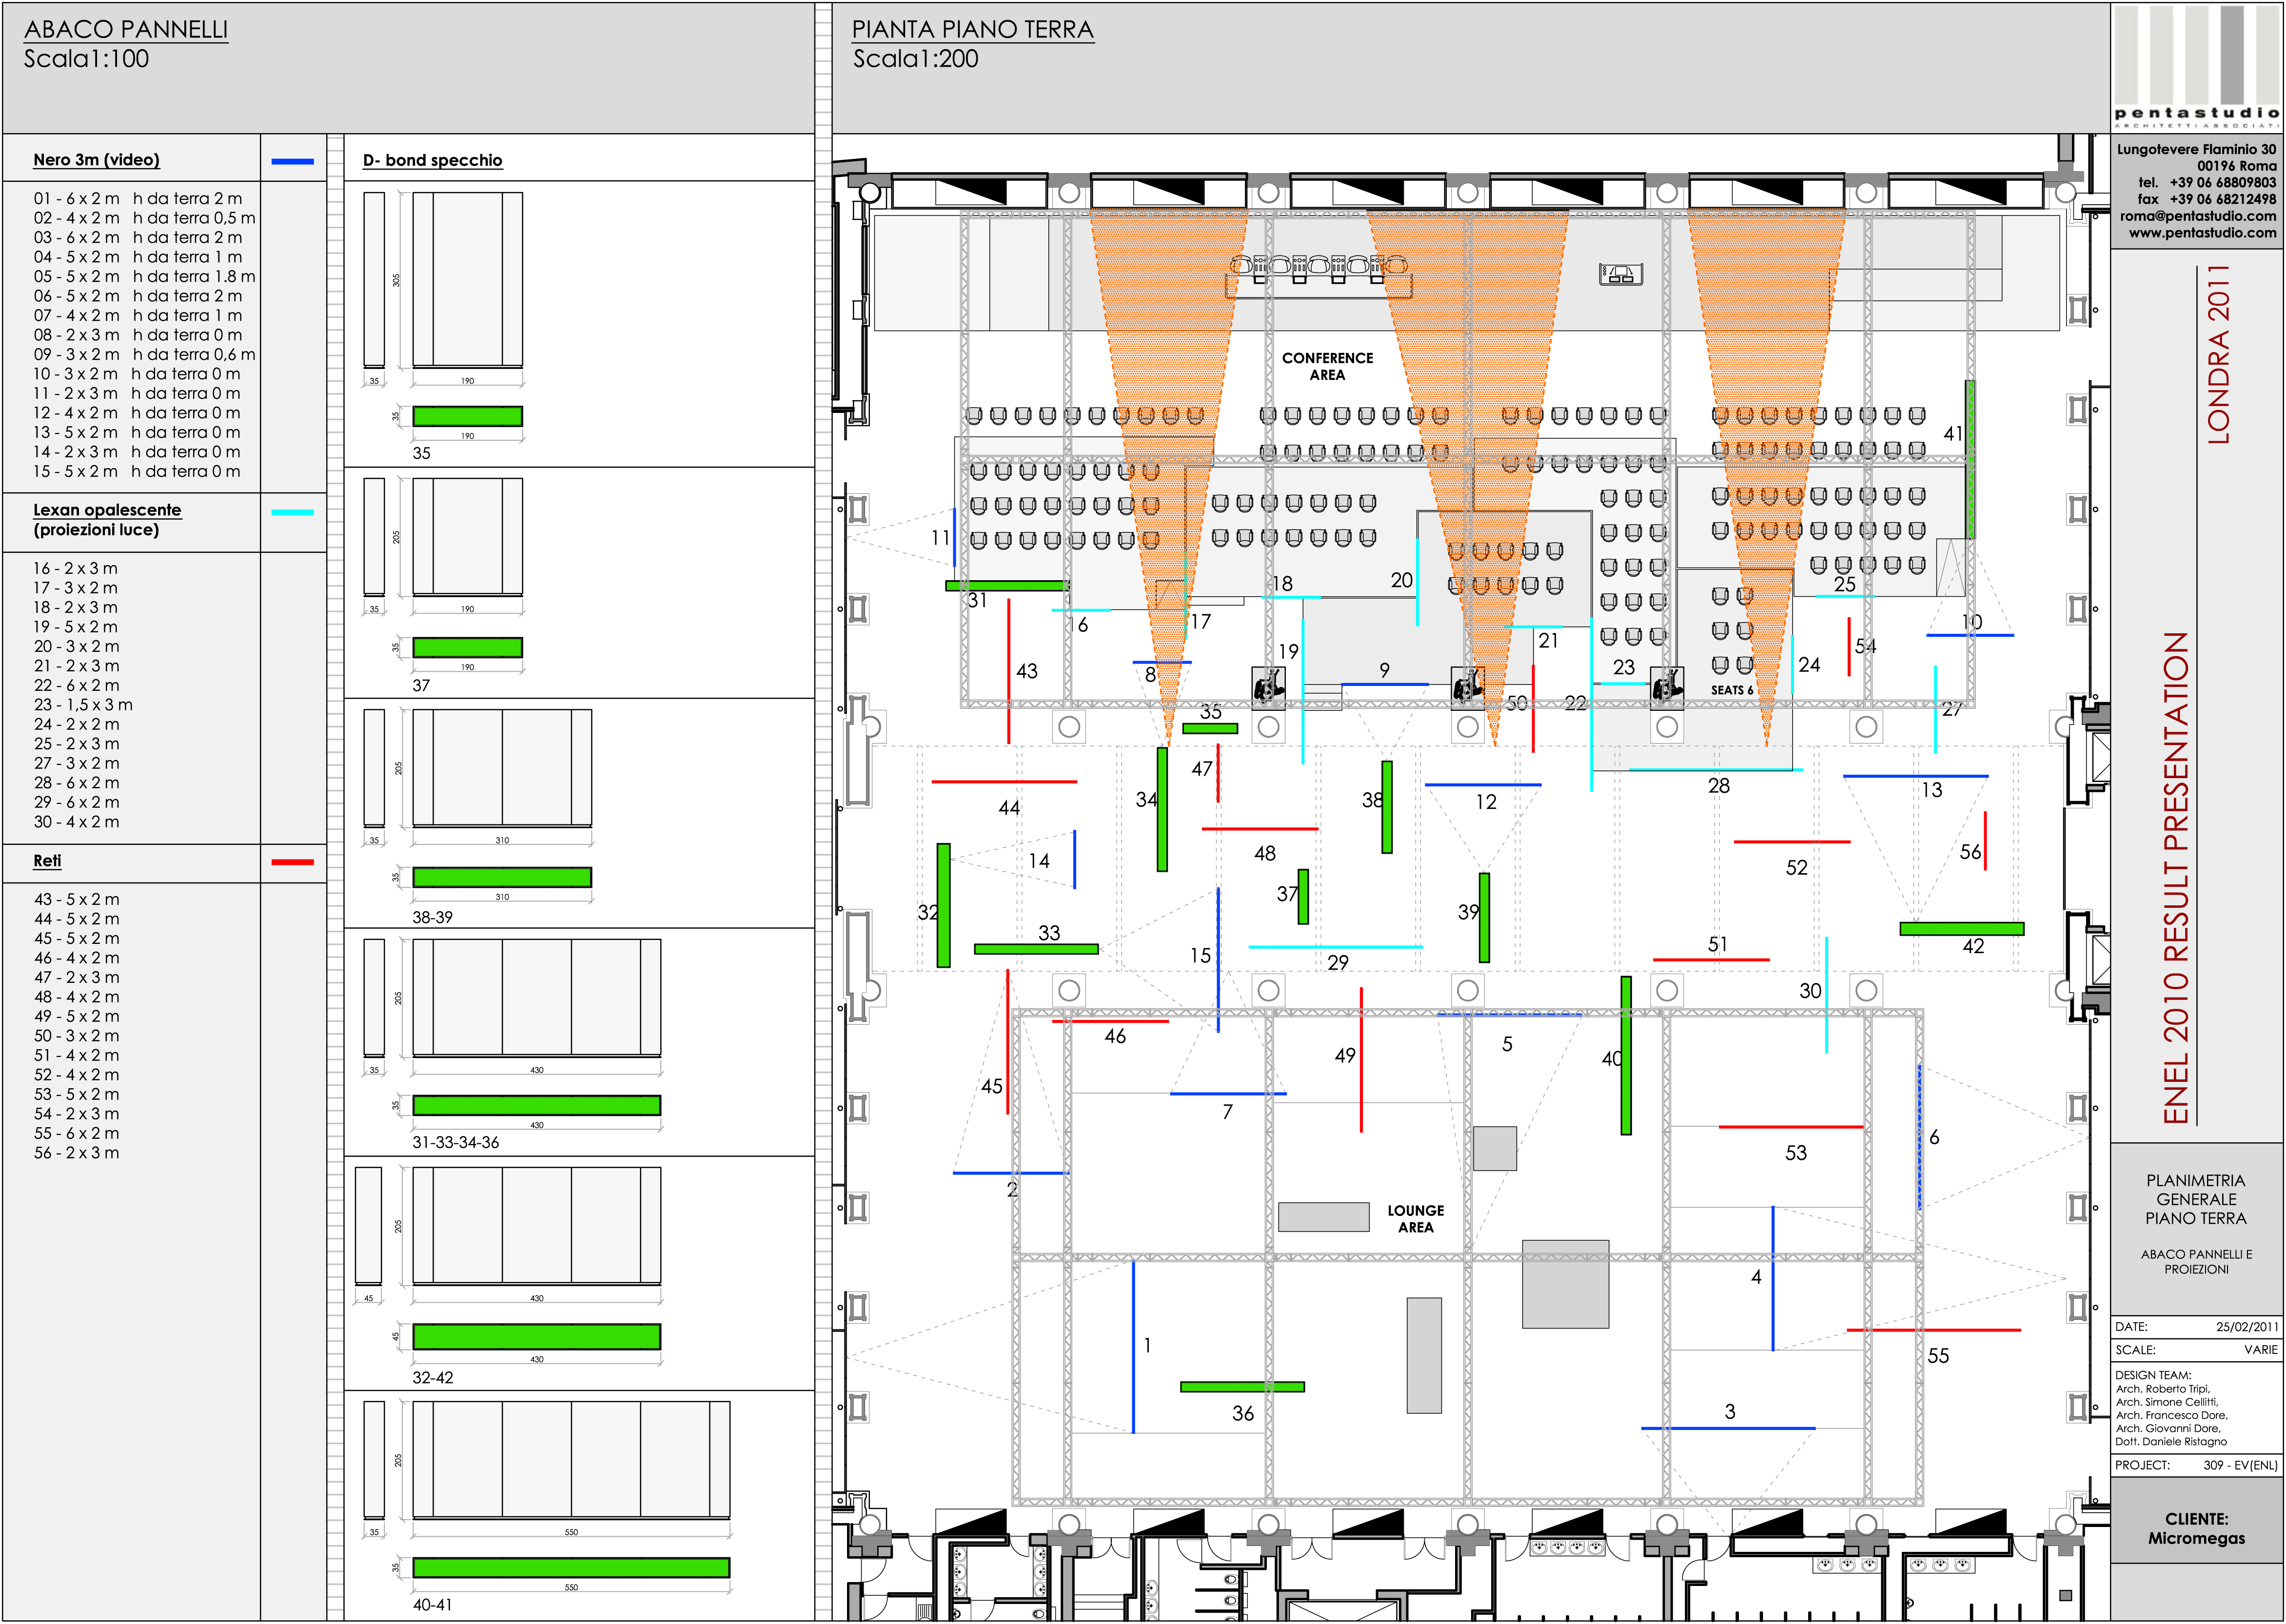Click the SEATS 6 label on the plan
This screenshot has height=1624, width=2286.
(1731, 690)
